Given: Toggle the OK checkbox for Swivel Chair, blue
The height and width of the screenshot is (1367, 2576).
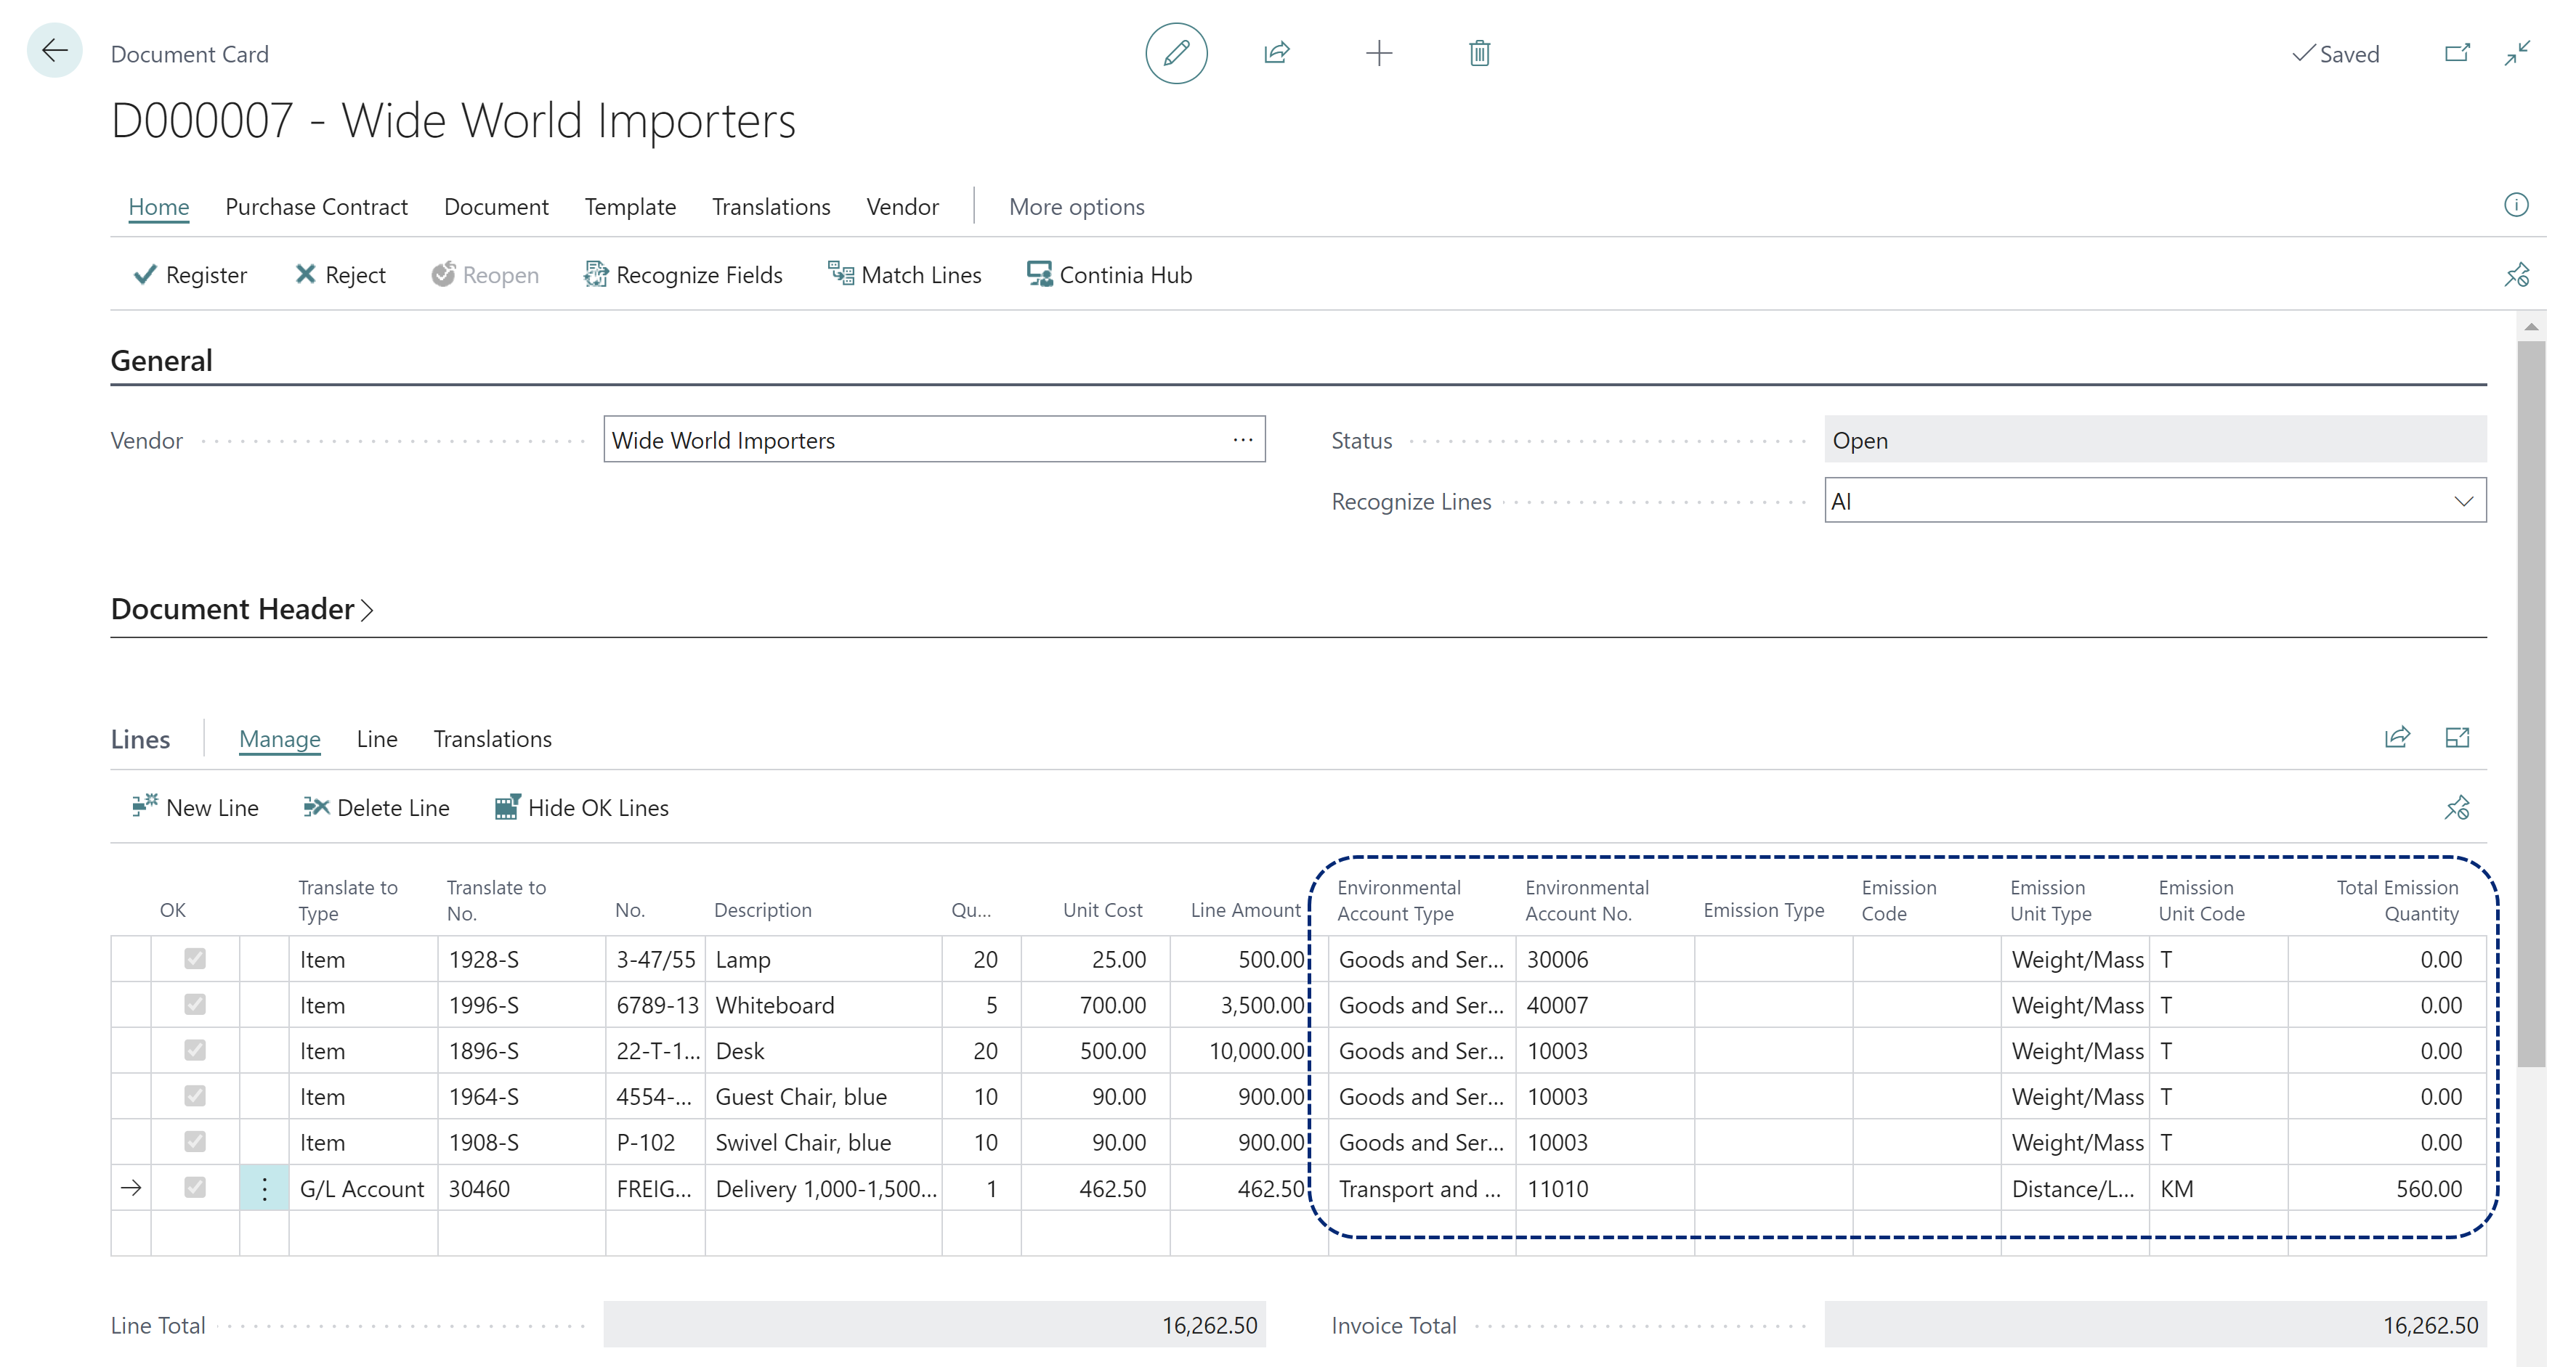Looking at the screenshot, I should (x=195, y=1142).
